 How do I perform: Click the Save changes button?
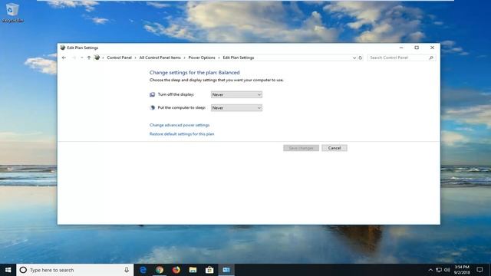(x=301, y=148)
